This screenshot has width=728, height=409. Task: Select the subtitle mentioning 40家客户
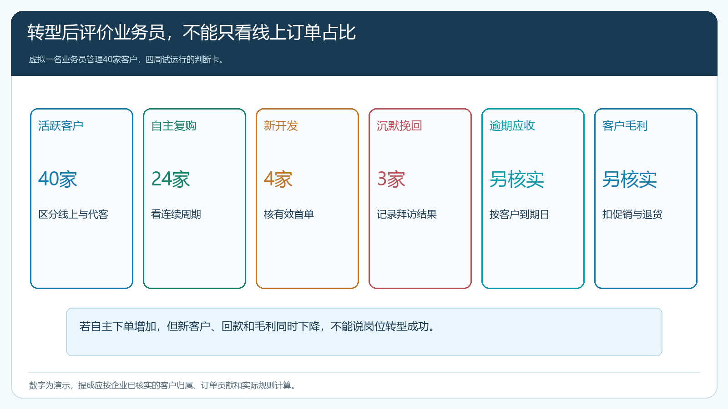coord(127,60)
